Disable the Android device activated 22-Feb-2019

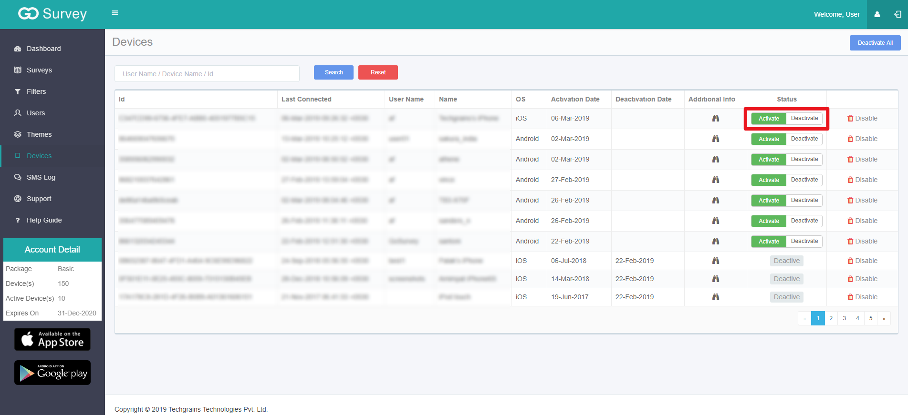(x=862, y=241)
